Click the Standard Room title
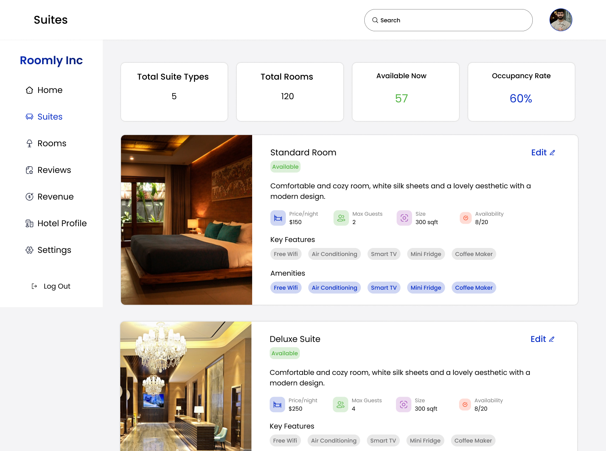606x451 pixels. 303,153
